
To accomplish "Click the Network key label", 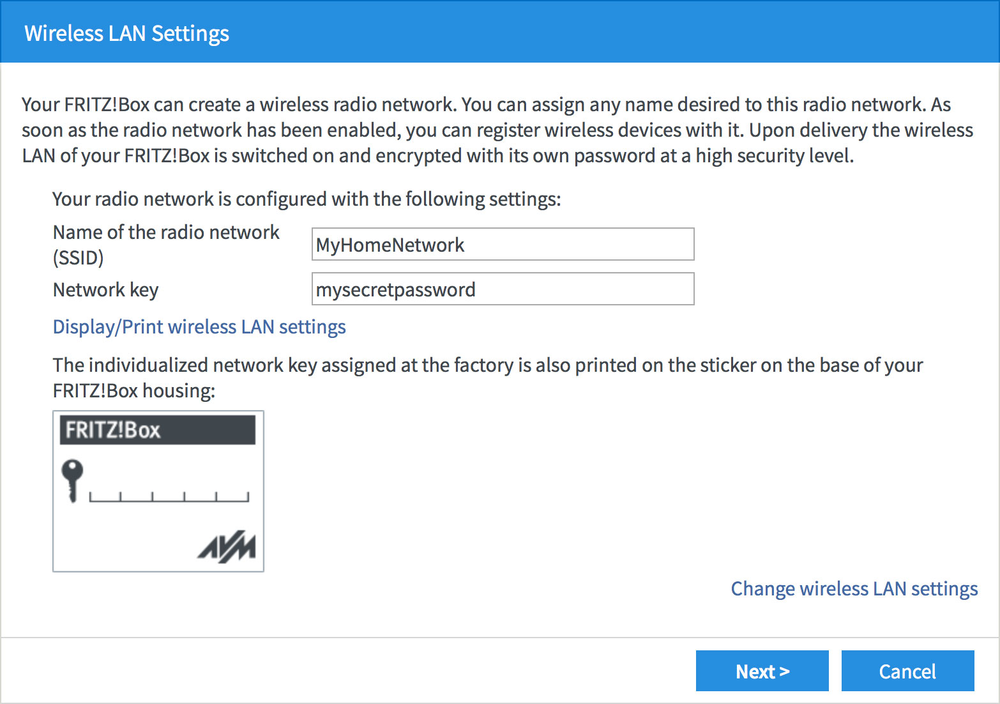I will [105, 289].
